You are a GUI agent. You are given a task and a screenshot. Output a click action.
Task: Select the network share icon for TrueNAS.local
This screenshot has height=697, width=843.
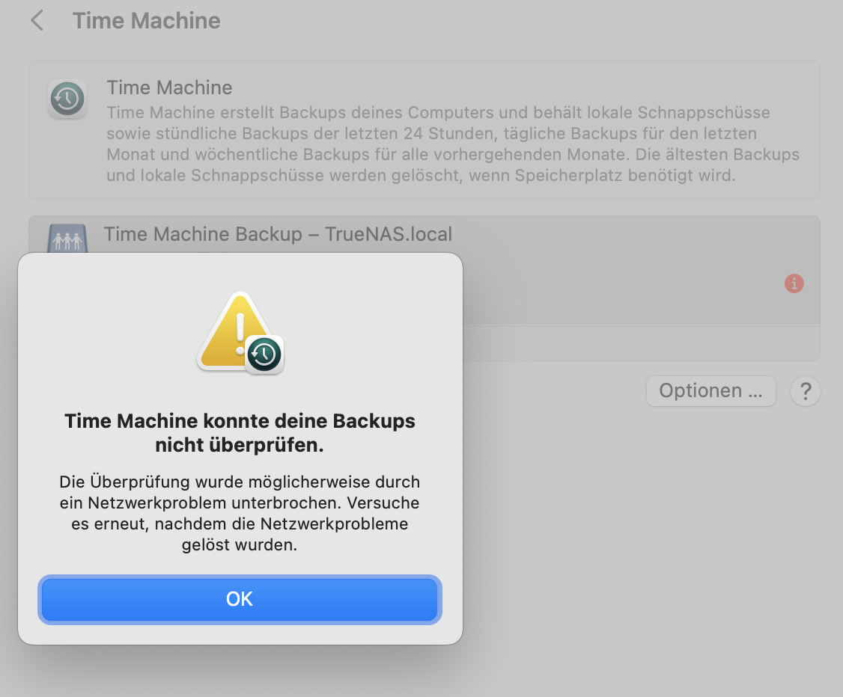[67, 239]
